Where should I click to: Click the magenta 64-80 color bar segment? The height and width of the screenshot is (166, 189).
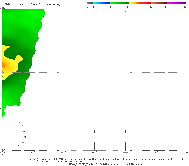click(177, 3)
